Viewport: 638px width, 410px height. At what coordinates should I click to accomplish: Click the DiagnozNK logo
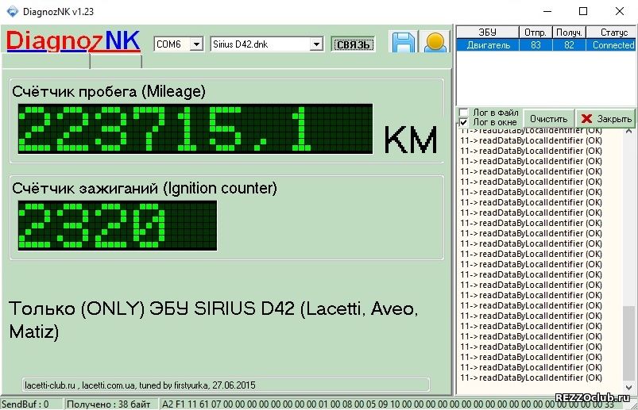click(x=74, y=41)
